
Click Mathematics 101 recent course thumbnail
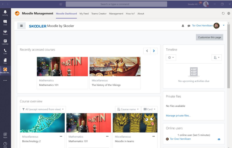pyautogui.click(x=62, y=66)
